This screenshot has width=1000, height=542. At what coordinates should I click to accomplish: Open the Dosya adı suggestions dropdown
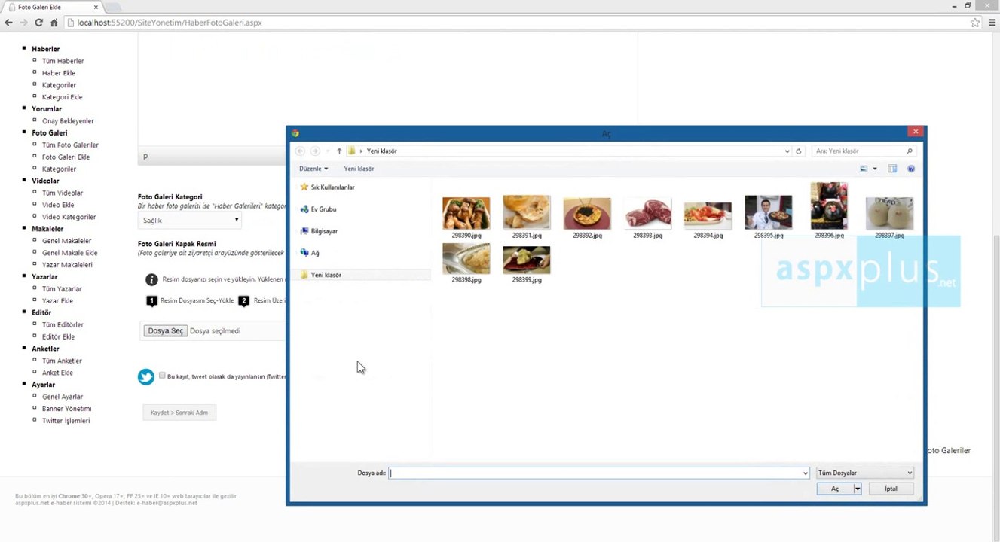pos(806,473)
